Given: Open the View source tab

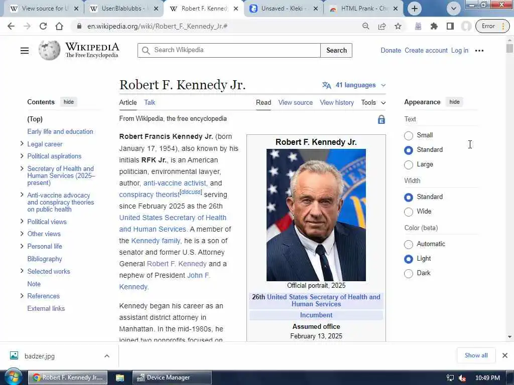Looking at the screenshot, I should [x=295, y=102].
